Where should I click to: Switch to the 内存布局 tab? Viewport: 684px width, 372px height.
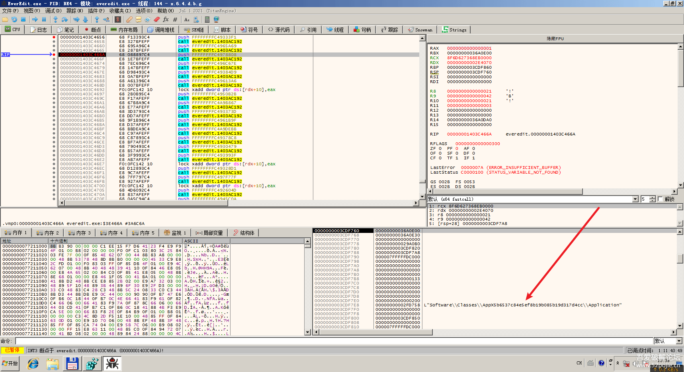pyautogui.click(x=124, y=30)
